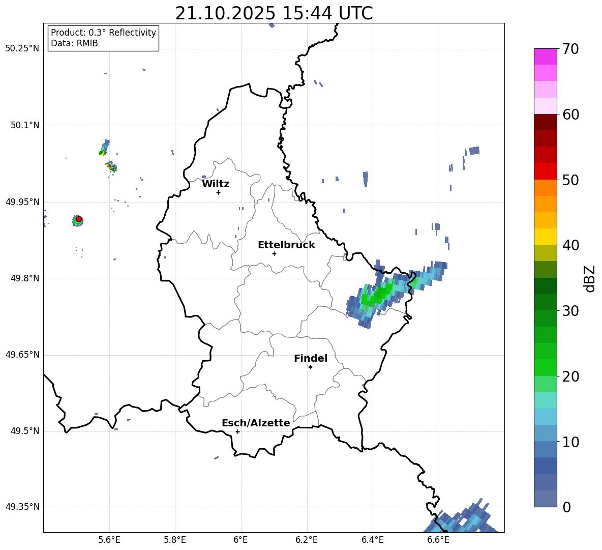The width and height of the screenshot is (602, 550).
Task: Click the Esch/Alzette cross marker
Action: coord(237,431)
